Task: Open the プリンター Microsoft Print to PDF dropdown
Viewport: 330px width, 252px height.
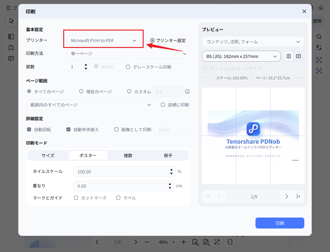Action: pos(103,40)
